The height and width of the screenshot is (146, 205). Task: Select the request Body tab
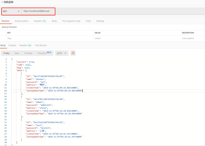pyautogui.click(x=54, y=21)
